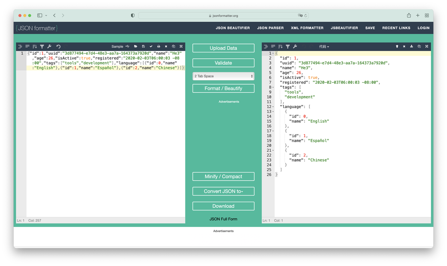Click Format / Beautify button
This screenshot has height=266, width=447.
coord(223,88)
